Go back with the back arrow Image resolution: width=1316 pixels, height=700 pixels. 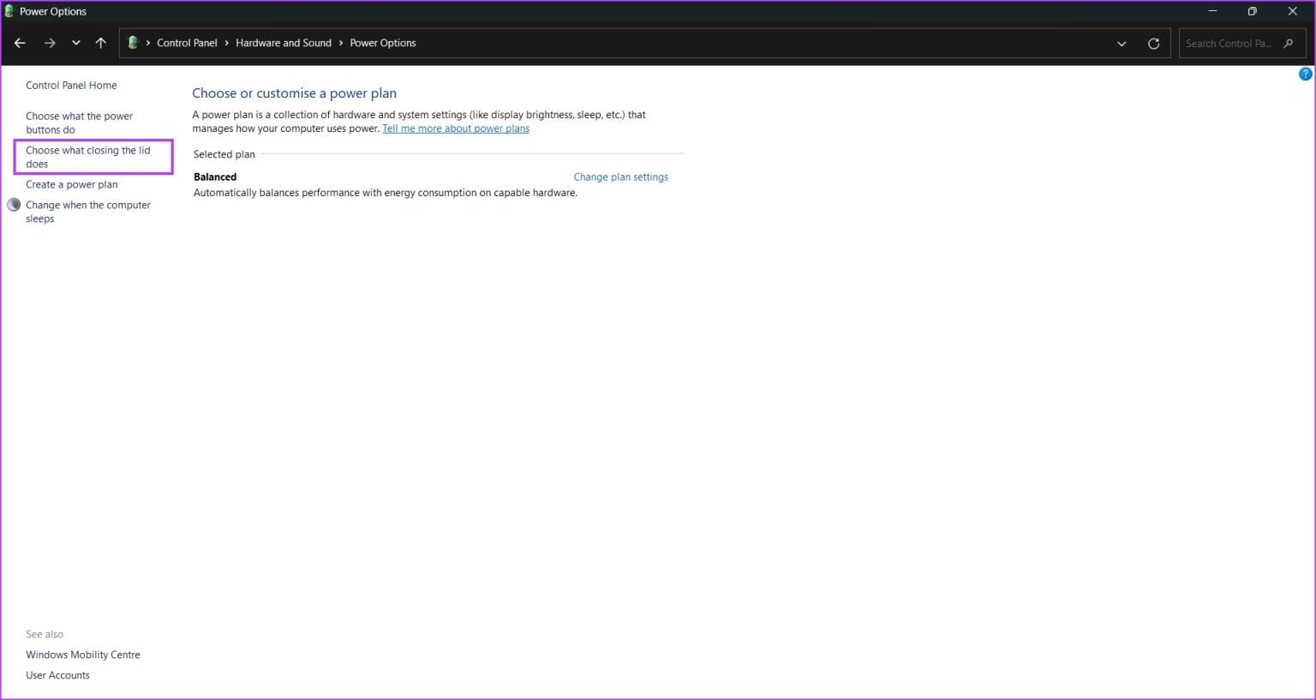pos(20,43)
